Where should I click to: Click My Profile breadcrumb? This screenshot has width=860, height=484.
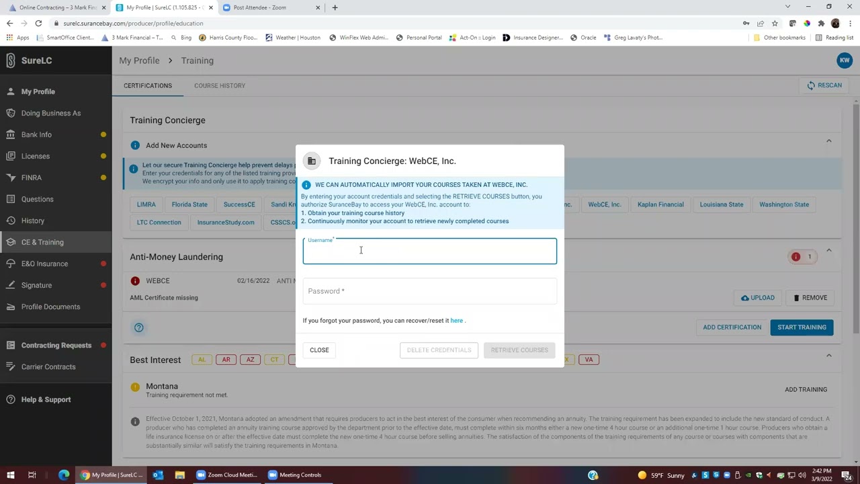[139, 61]
